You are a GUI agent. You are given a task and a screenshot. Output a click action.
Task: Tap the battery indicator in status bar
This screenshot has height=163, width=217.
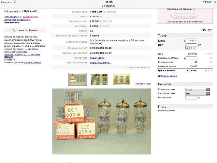pyautogui.click(x=212, y=2)
